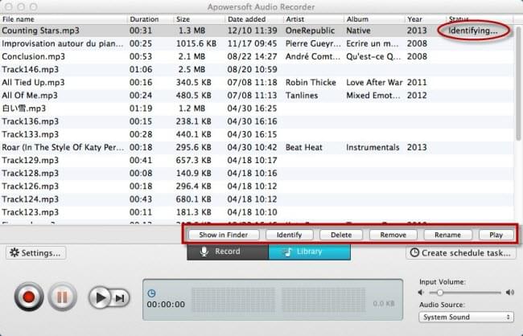The height and width of the screenshot is (336, 523).
Task: Click Robin Thicke artist cell
Action: coord(311,82)
